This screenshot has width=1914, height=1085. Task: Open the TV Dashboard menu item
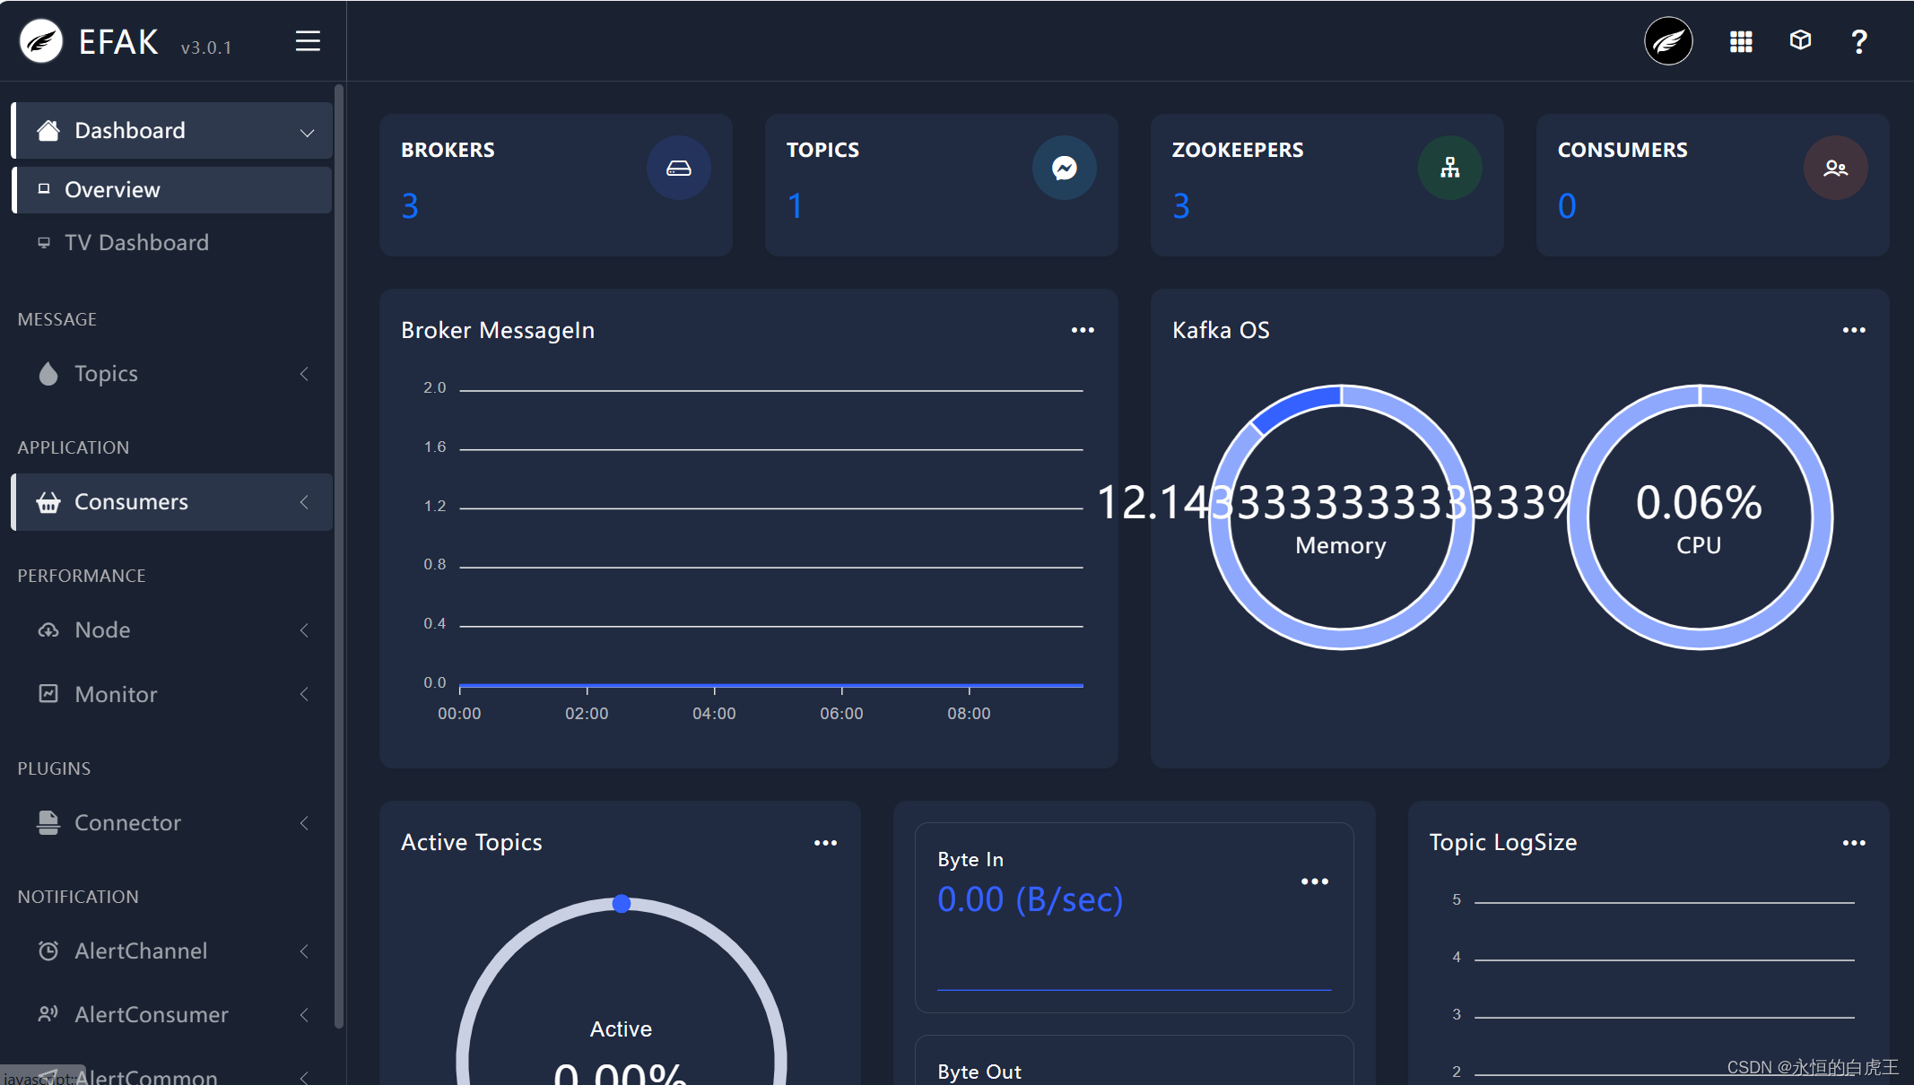tap(136, 243)
